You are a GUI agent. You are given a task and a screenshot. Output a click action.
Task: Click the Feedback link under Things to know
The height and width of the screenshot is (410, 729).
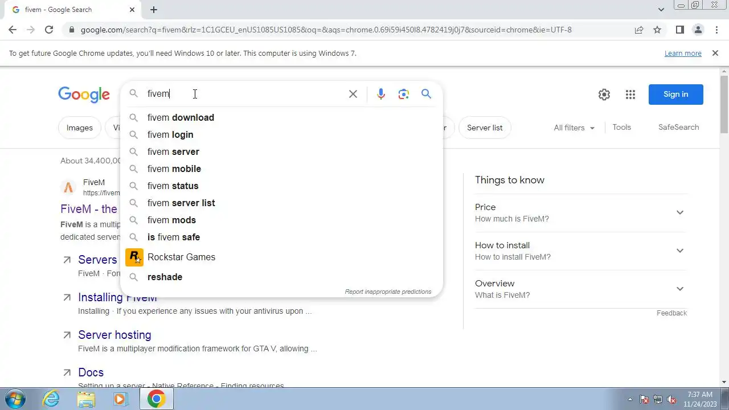coord(671,313)
